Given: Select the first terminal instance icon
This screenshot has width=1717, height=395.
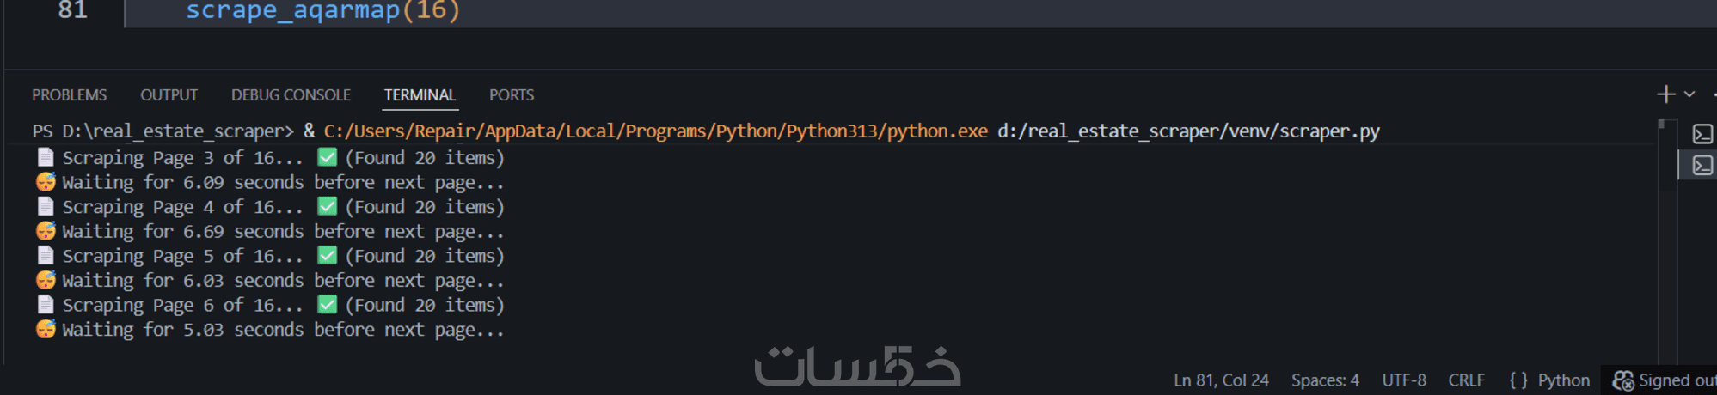Looking at the screenshot, I should (1702, 134).
